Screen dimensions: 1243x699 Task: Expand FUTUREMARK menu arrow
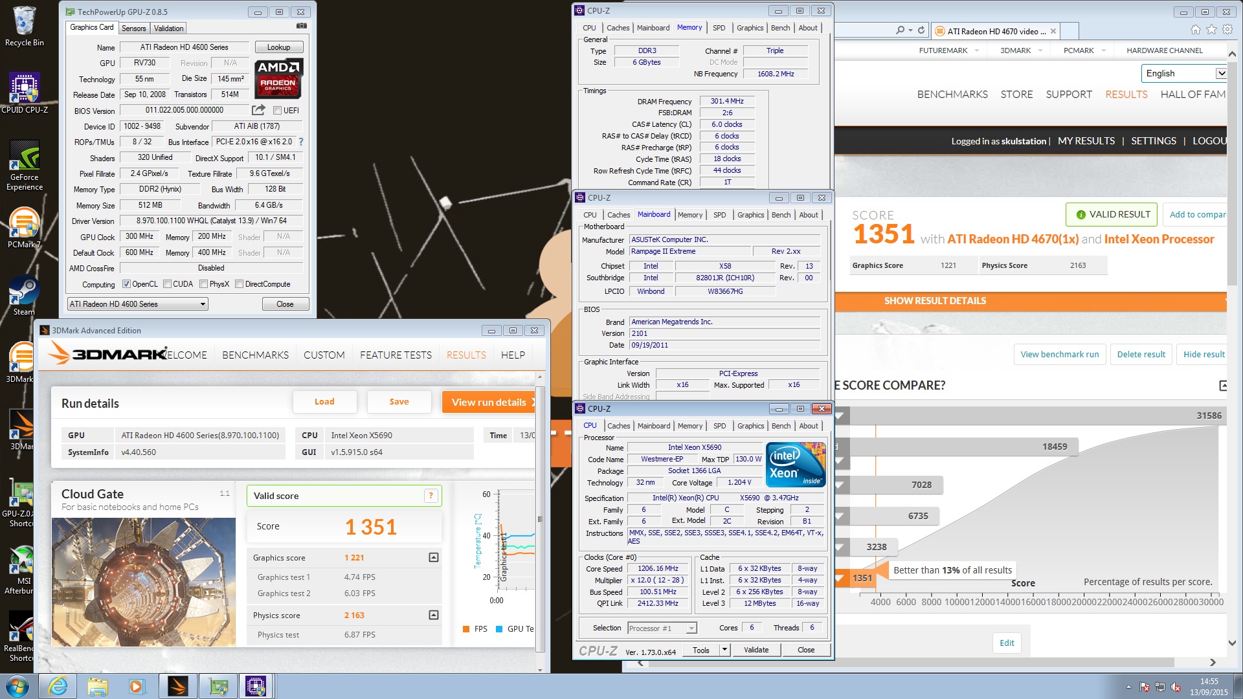coord(976,50)
